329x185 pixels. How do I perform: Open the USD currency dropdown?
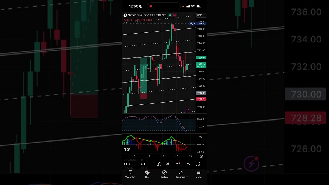click(x=201, y=15)
